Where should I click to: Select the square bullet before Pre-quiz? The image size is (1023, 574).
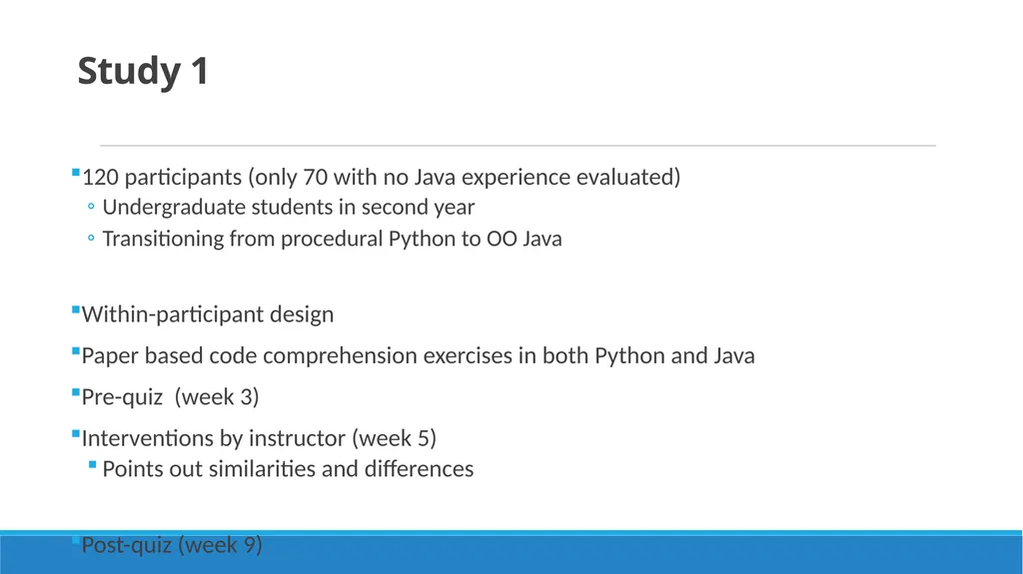click(x=76, y=392)
